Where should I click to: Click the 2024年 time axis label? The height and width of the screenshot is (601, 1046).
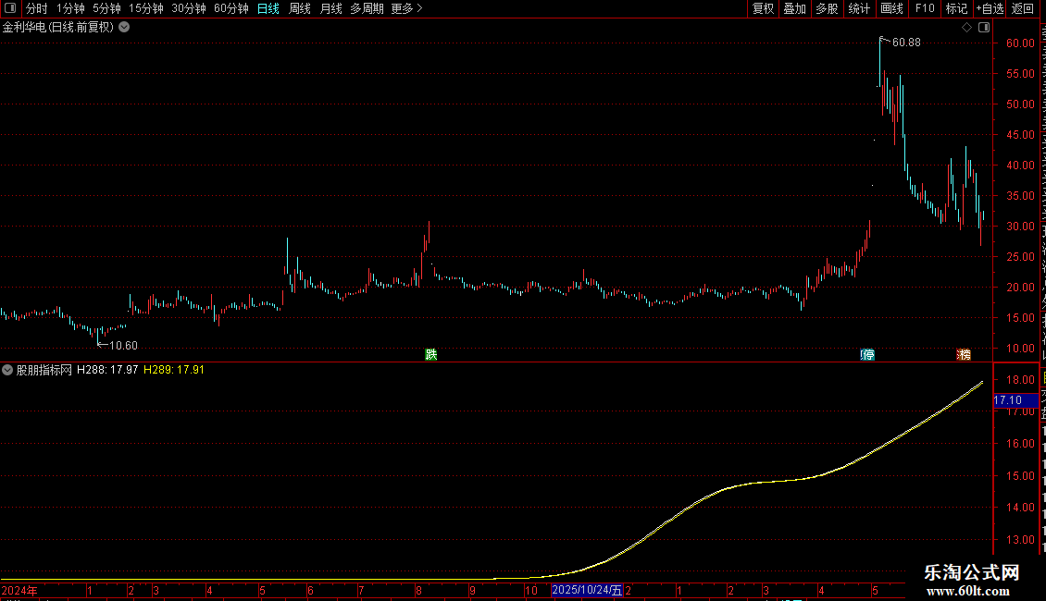pyautogui.click(x=19, y=590)
